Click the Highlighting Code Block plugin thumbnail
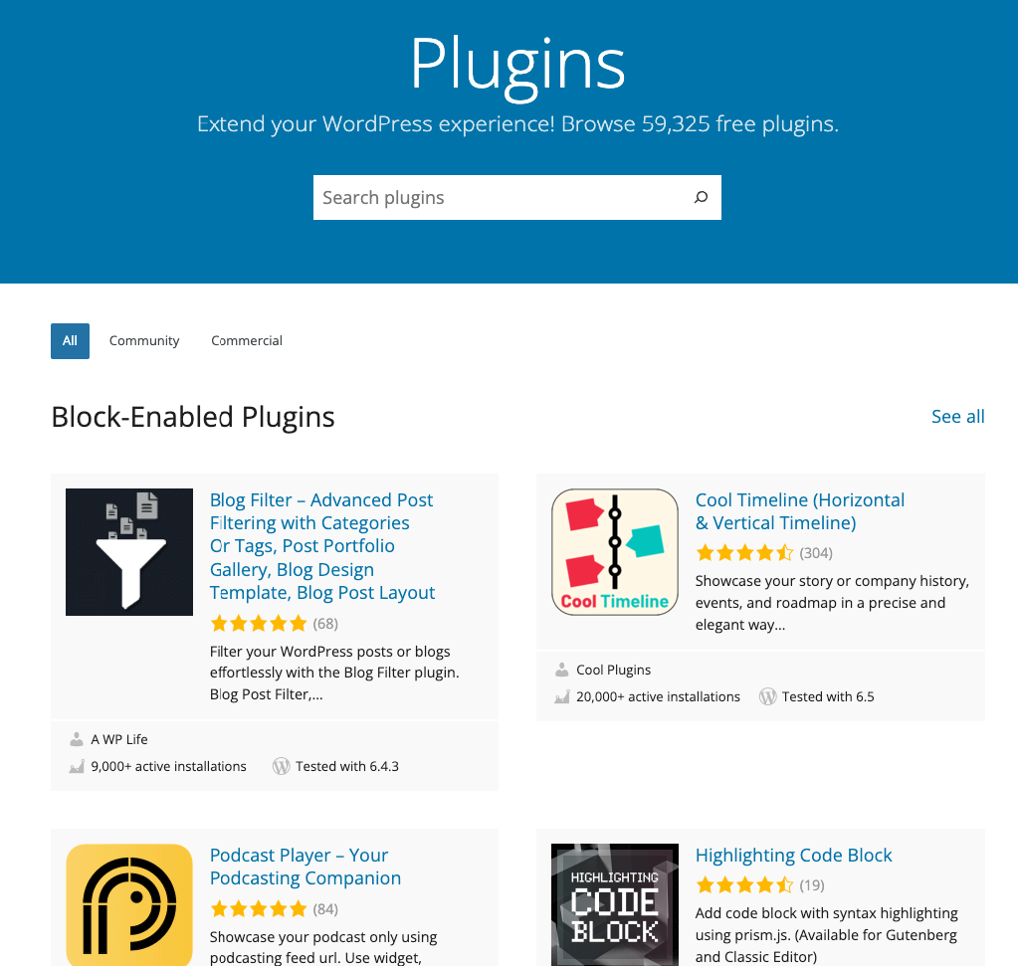This screenshot has width=1018, height=966. coord(614,904)
